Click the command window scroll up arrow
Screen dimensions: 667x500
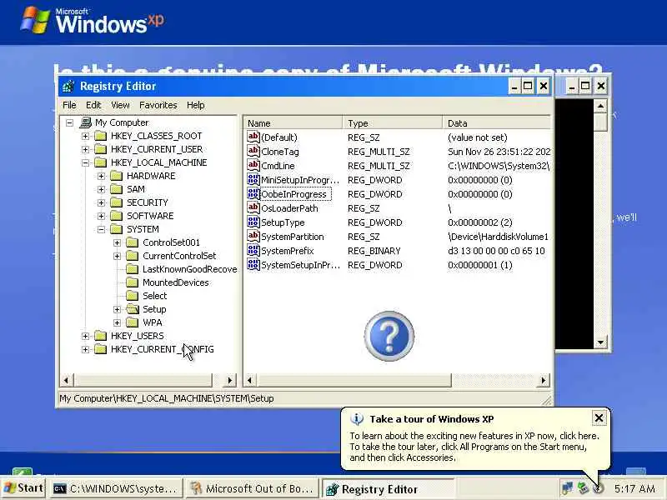[x=600, y=106]
